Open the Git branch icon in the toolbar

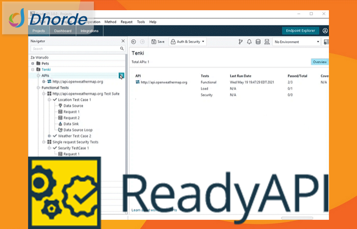click(240, 42)
